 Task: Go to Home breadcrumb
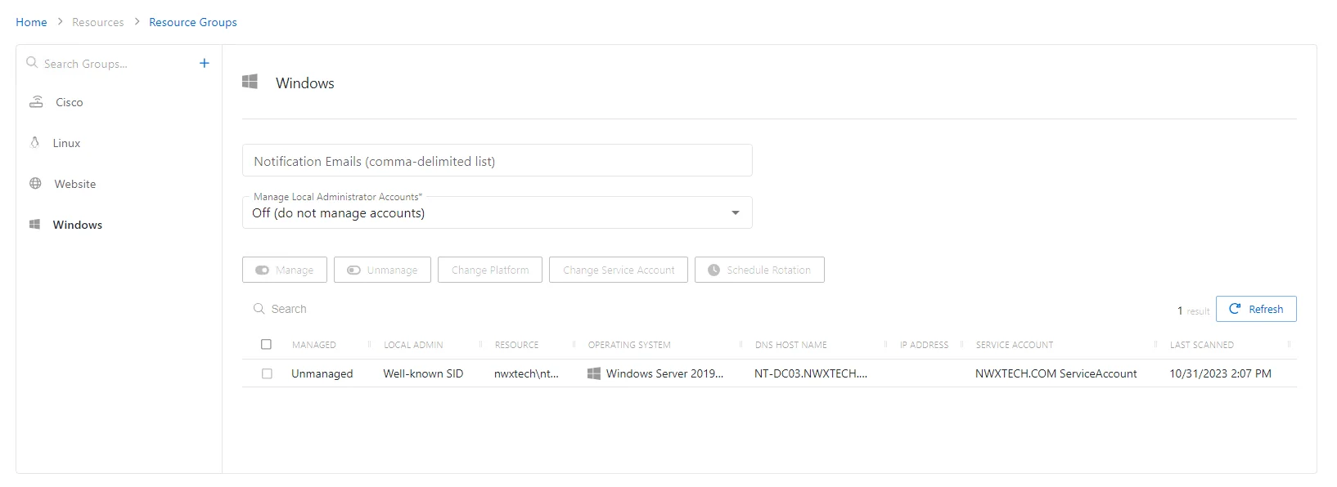click(31, 22)
